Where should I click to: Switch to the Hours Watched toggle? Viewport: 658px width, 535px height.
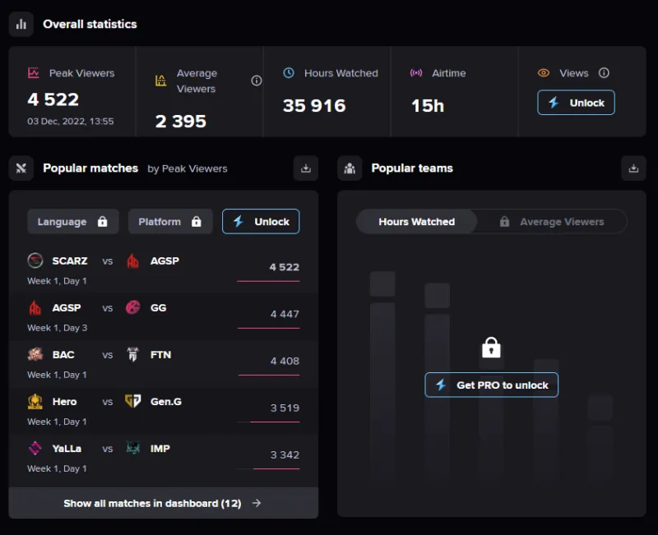pyautogui.click(x=416, y=222)
